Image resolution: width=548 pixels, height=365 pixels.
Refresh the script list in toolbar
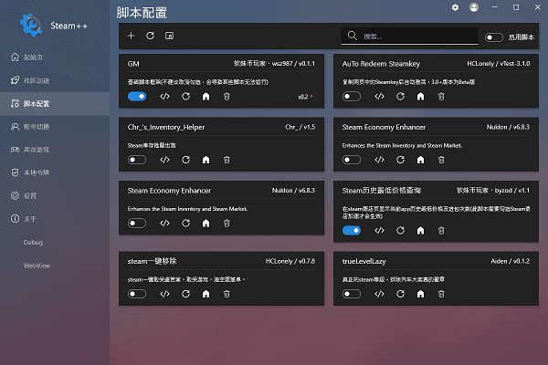click(x=151, y=36)
